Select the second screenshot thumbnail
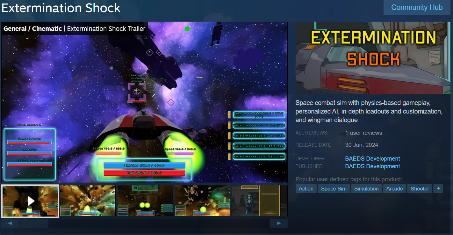 (88, 201)
